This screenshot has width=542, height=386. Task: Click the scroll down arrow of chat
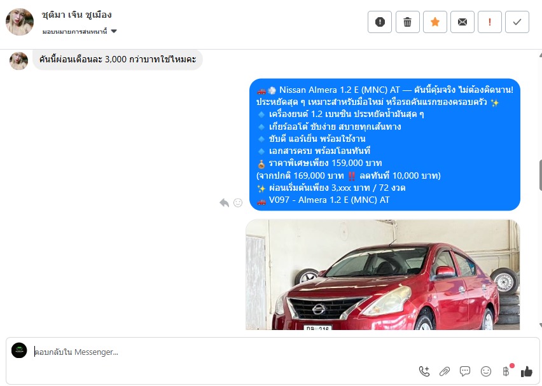pos(540,326)
